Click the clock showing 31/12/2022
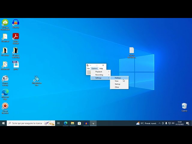This screenshot has width=192, height=144. 179,123
